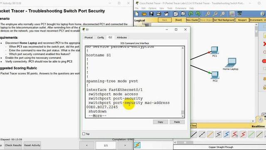266x150 pixels.
Task: Click the New file icon in Packet Tracer toolbar
Action: click(x=137, y=14)
